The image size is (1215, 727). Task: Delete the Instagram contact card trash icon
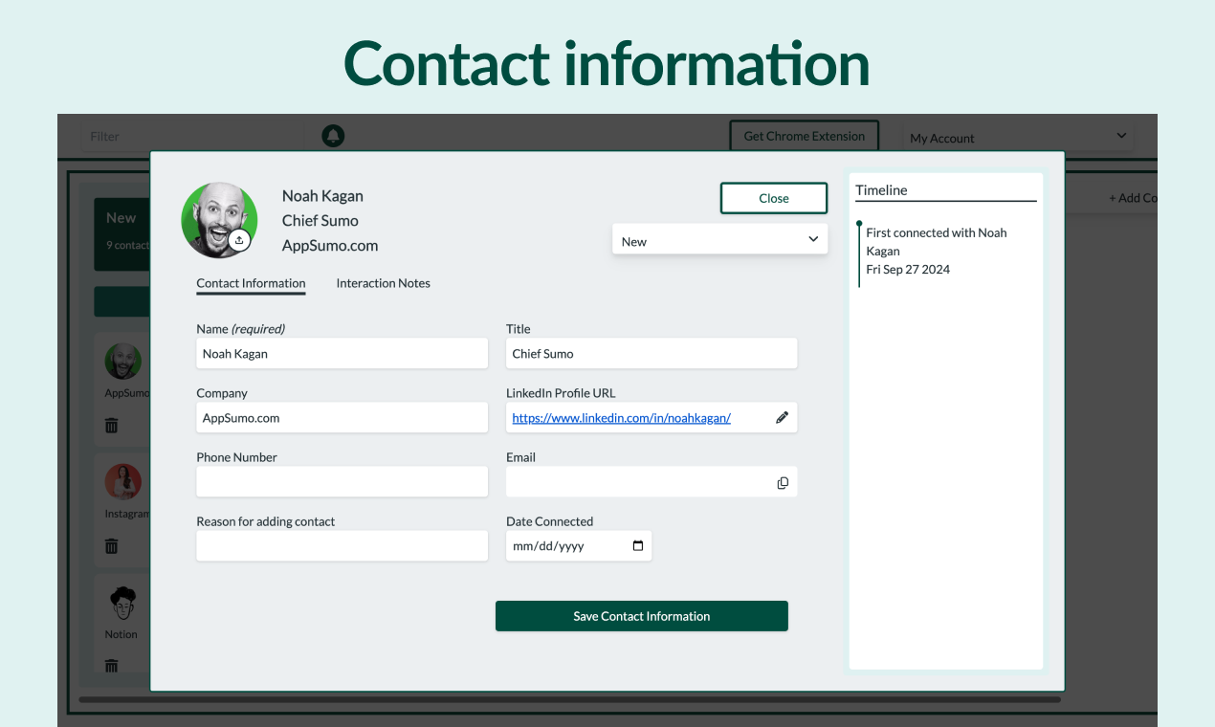(x=111, y=546)
